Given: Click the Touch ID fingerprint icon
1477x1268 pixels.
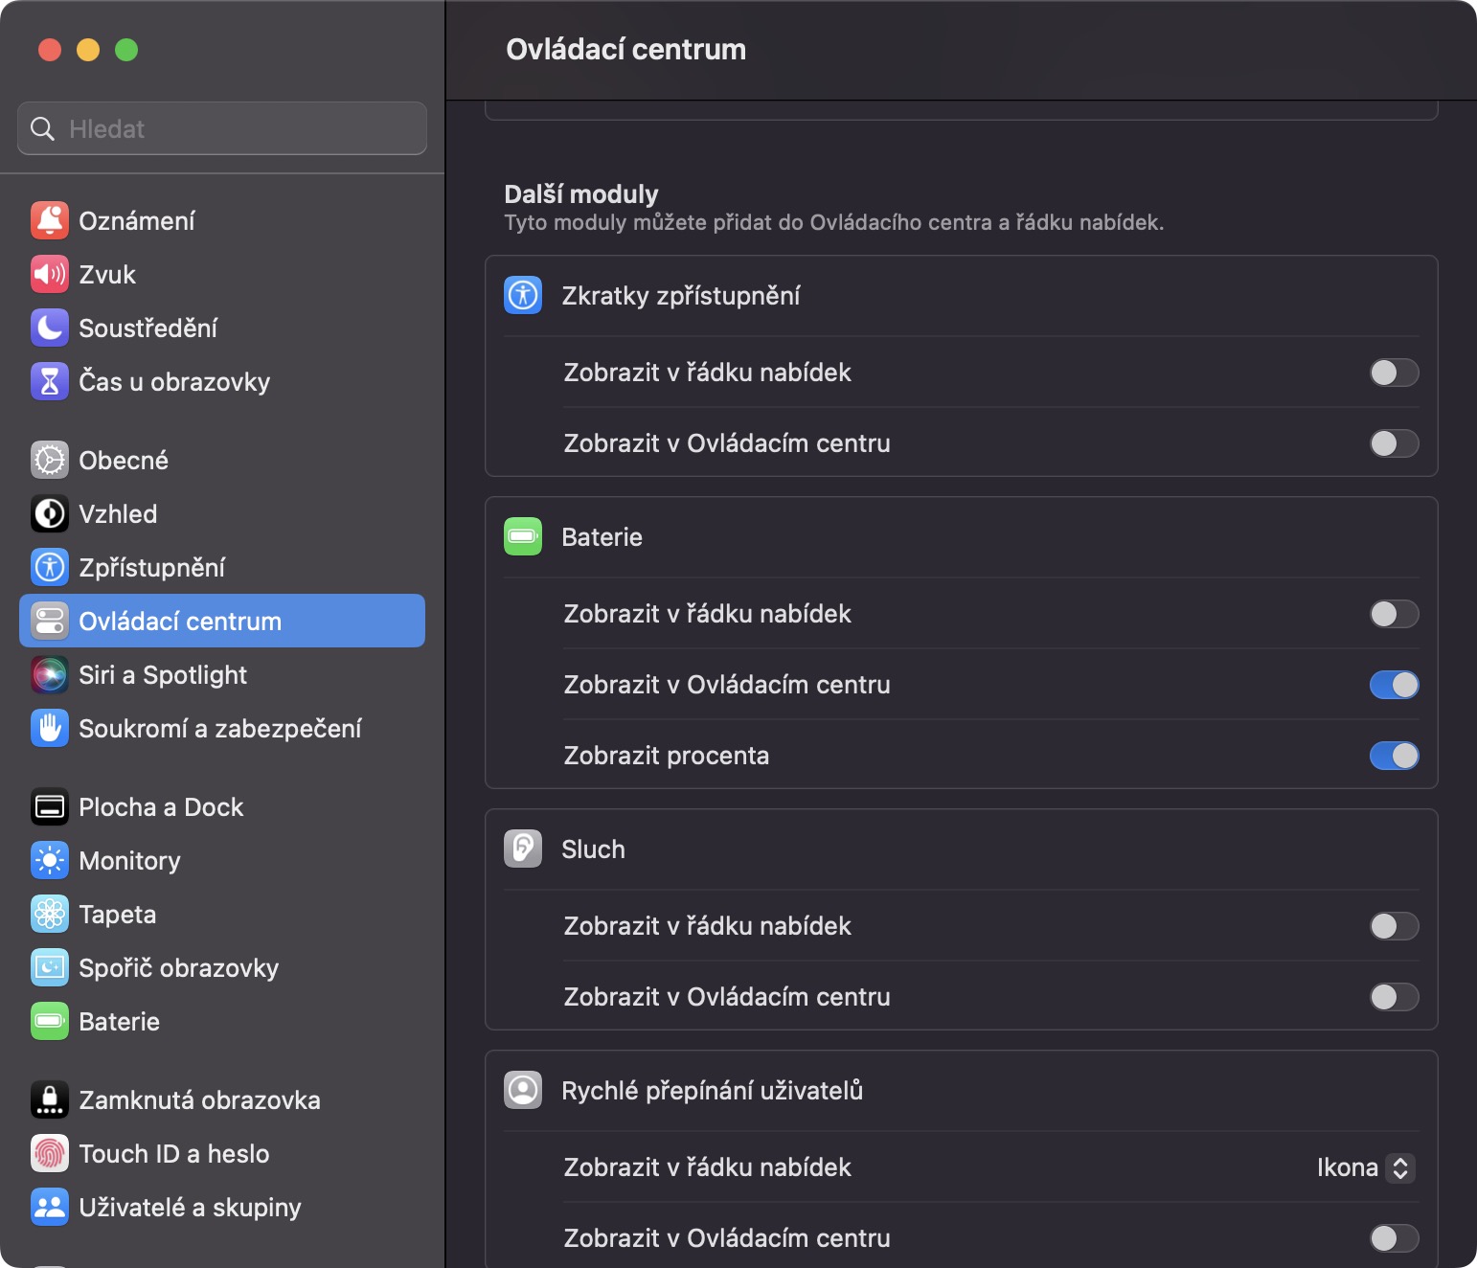Looking at the screenshot, I should pyautogui.click(x=50, y=1154).
